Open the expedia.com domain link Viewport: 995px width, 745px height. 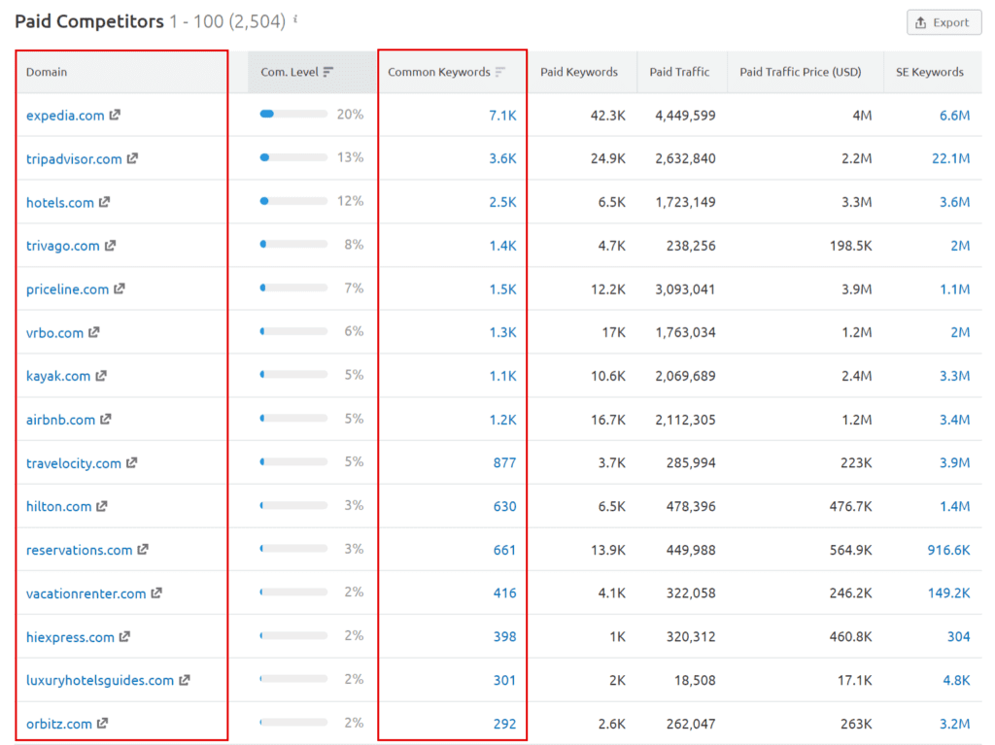65,116
